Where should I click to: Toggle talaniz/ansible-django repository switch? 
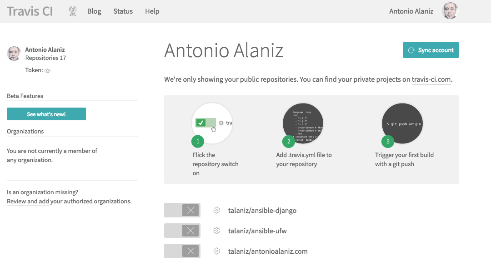point(182,210)
